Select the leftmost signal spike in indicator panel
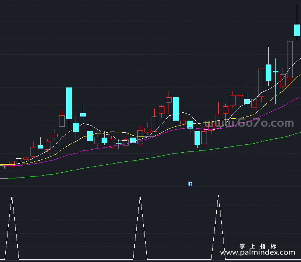 click(12, 227)
